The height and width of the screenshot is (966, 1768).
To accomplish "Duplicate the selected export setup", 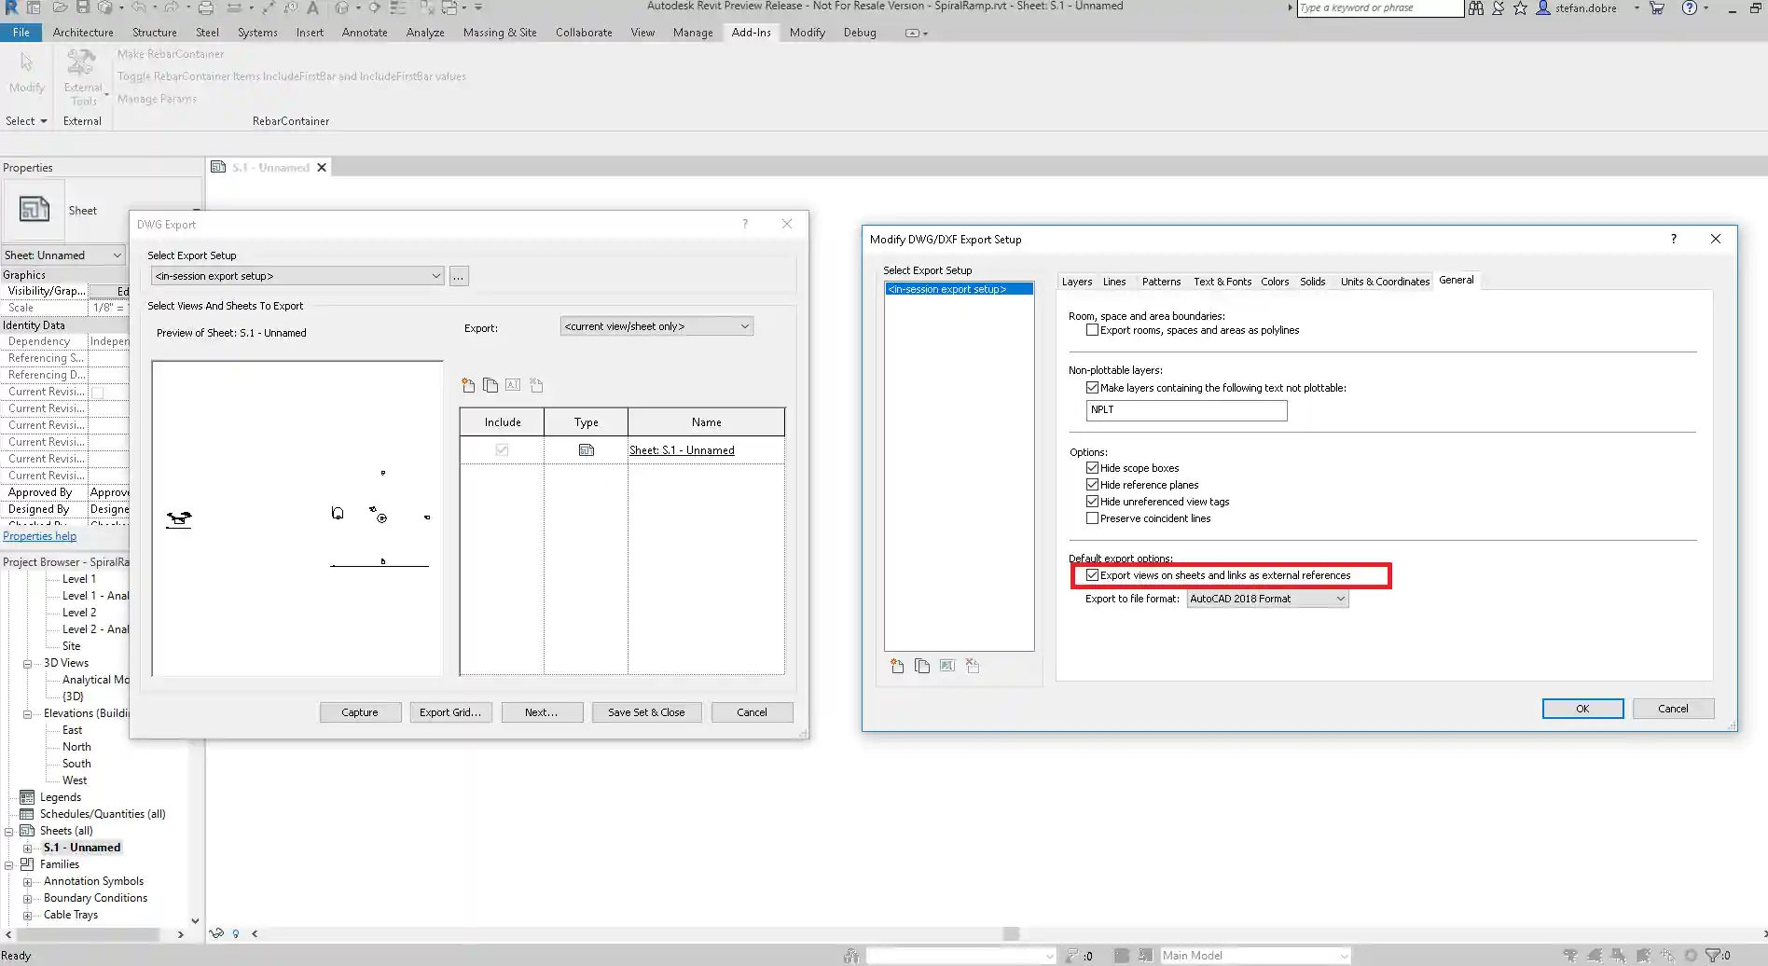I will (x=922, y=666).
